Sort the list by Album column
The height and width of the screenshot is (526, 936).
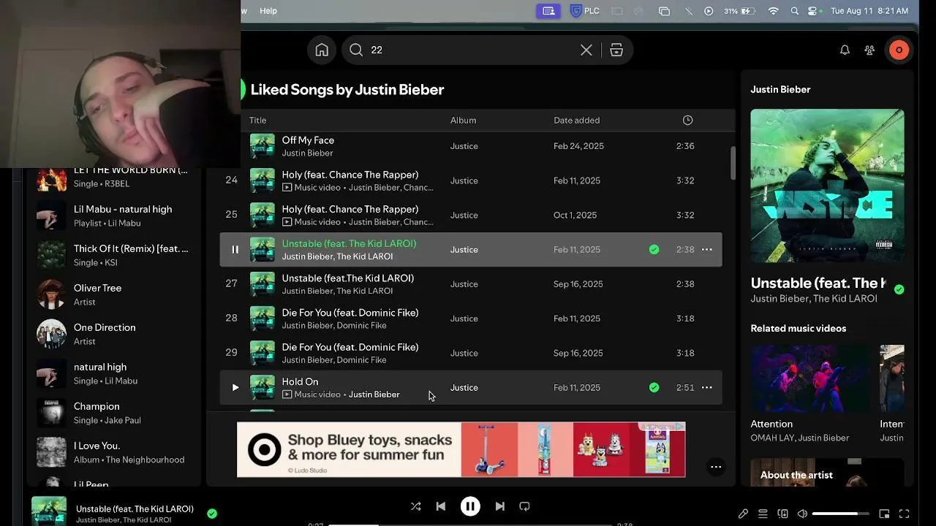(x=463, y=120)
